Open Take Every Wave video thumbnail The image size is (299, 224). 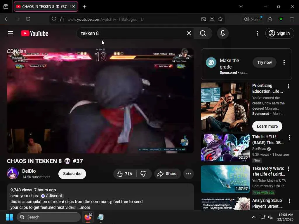pos(225,179)
